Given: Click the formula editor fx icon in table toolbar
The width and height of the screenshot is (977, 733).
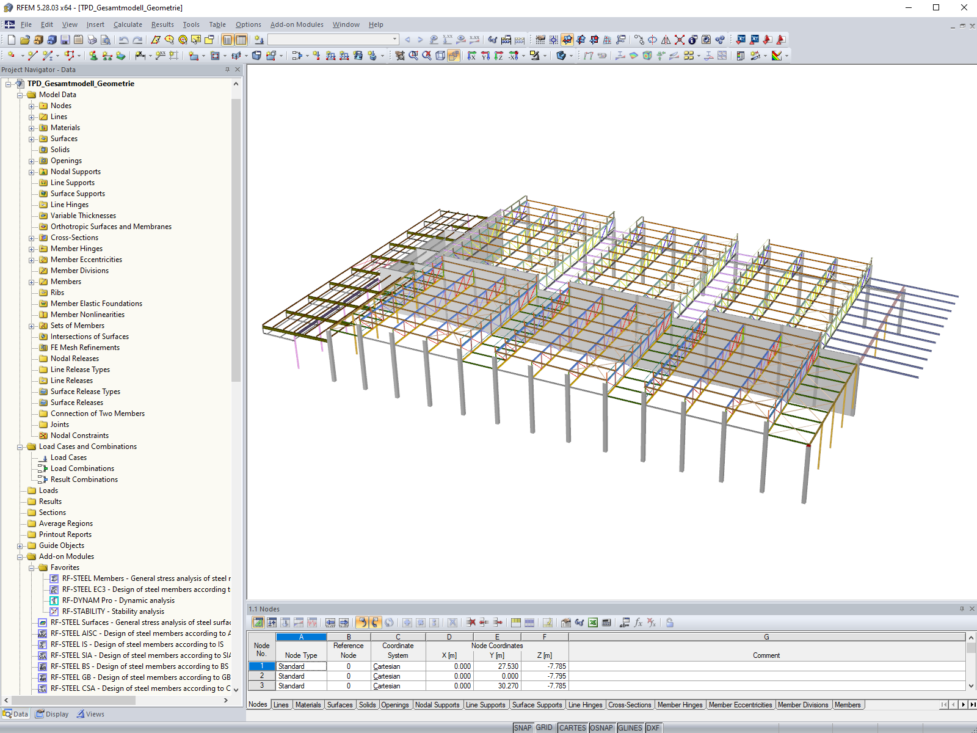Looking at the screenshot, I should (638, 622).
